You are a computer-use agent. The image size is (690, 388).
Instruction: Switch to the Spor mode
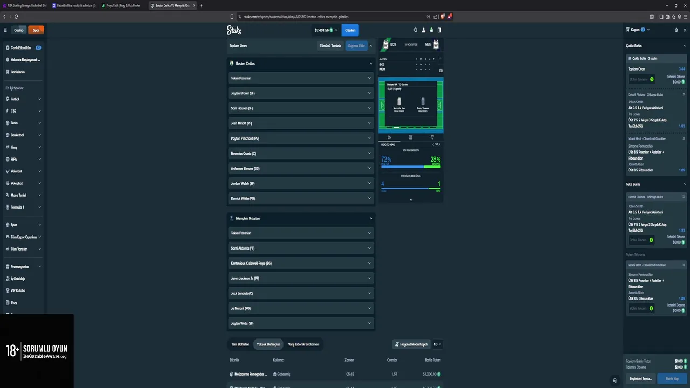(36, 30)
